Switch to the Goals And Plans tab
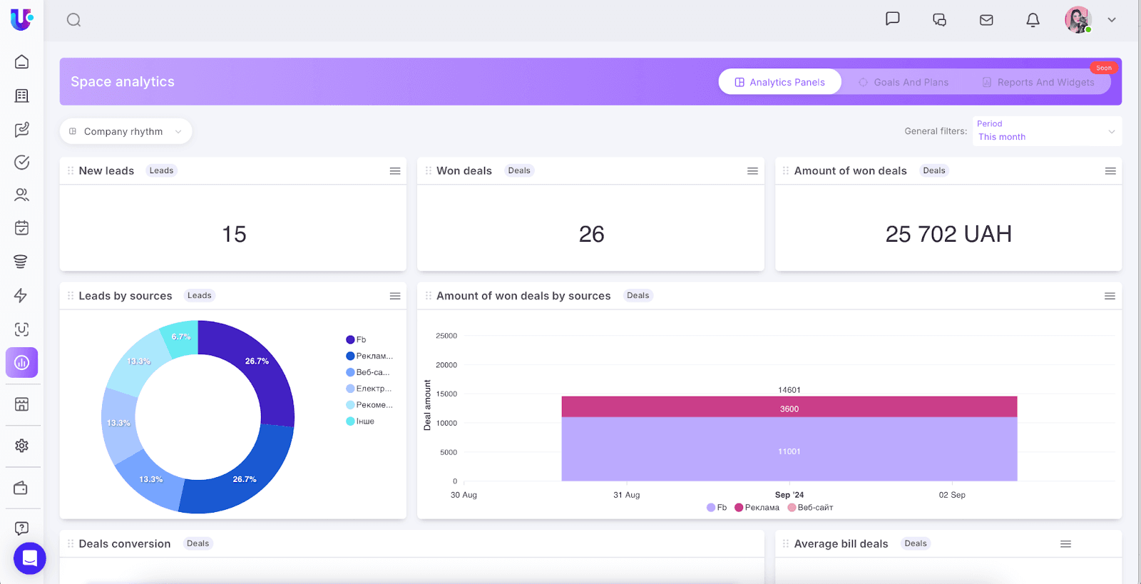This screenshot has height=584, width=1141. [x=904, y=82]
